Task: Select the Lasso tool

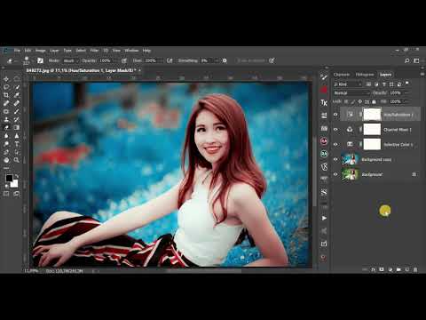Action: pyautogui.click(x=6, y=87)
